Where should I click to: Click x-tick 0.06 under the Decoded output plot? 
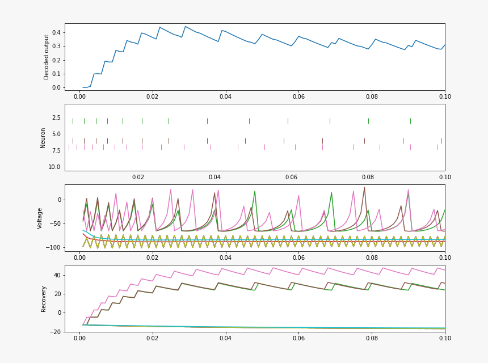pyautogui.click(x=299, y=97)
